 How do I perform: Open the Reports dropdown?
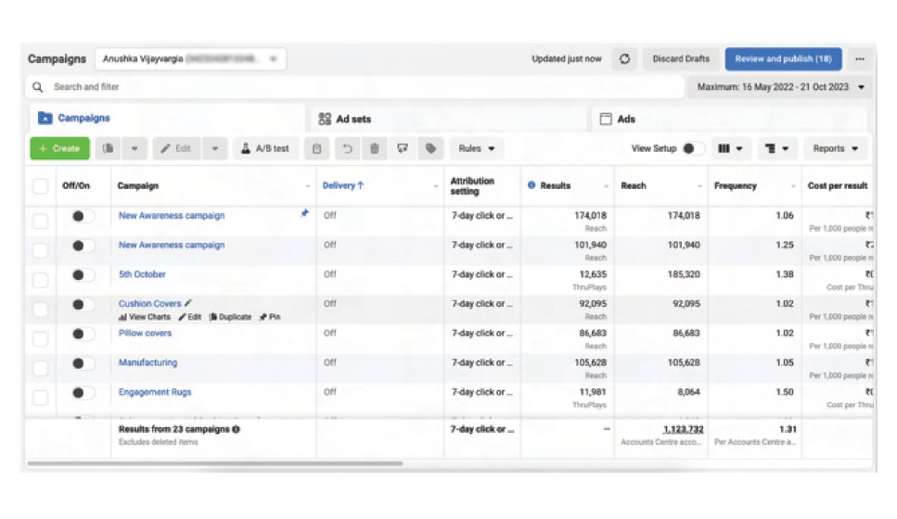[835, 149]
